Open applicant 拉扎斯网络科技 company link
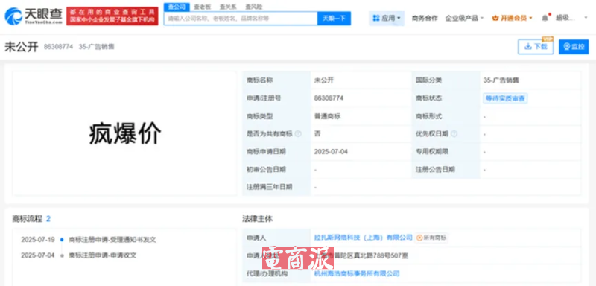 point(363,238)
